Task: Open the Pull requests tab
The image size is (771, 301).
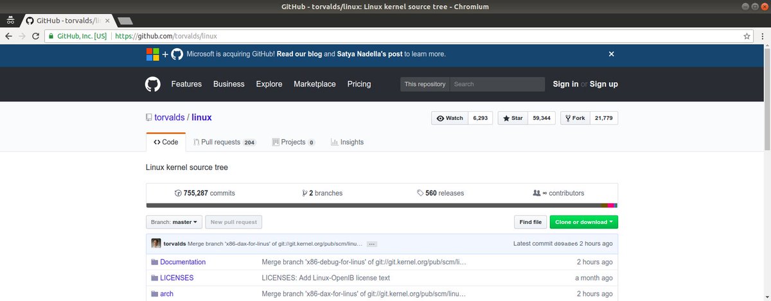Action: click(224, 142)
